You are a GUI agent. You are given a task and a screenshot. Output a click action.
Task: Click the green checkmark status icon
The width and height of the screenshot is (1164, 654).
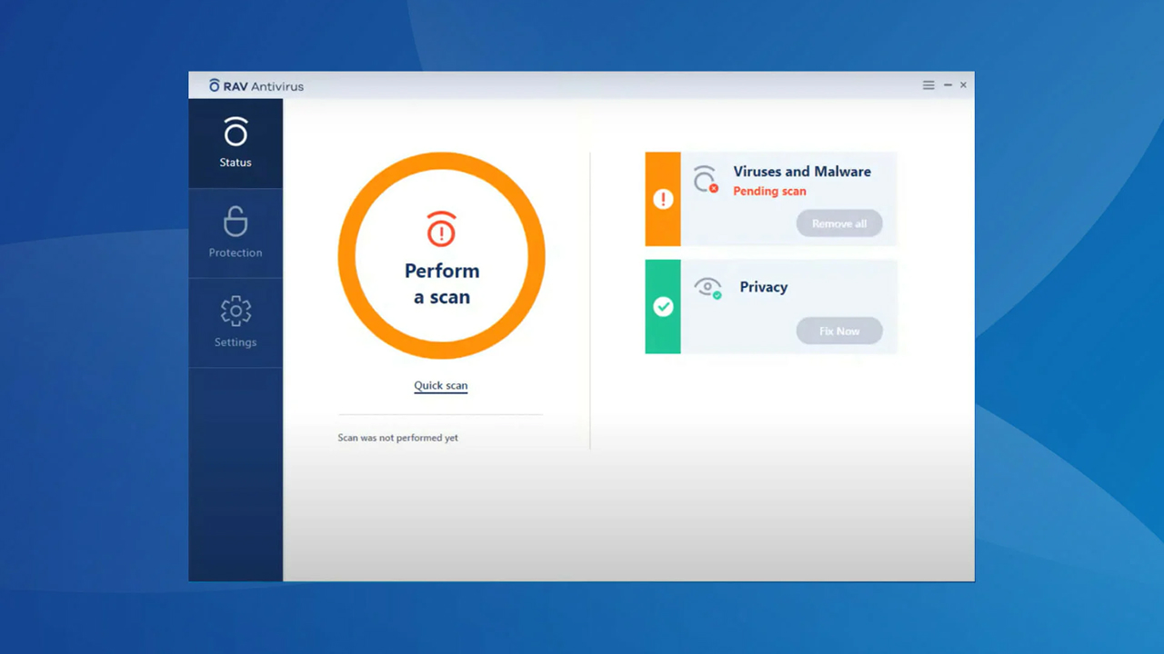click(x=663, y=307)
